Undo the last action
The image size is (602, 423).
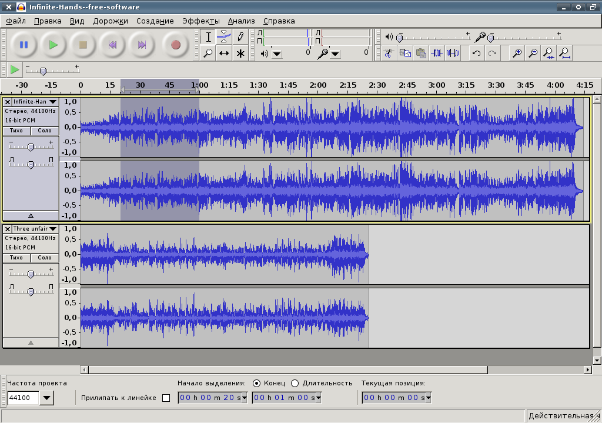(x=476, y=53)
